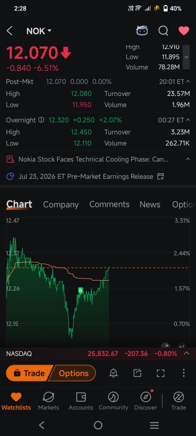This screenshot has height=436, width=196.
Task: Tap the orange Trade button
Action: pyautogui.click(x=29, y=373)
